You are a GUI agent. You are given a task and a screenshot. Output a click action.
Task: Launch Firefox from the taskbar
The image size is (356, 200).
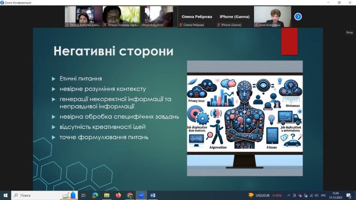118,195
